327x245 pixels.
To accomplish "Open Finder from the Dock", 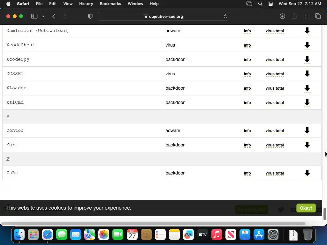I will pos(19,234).
